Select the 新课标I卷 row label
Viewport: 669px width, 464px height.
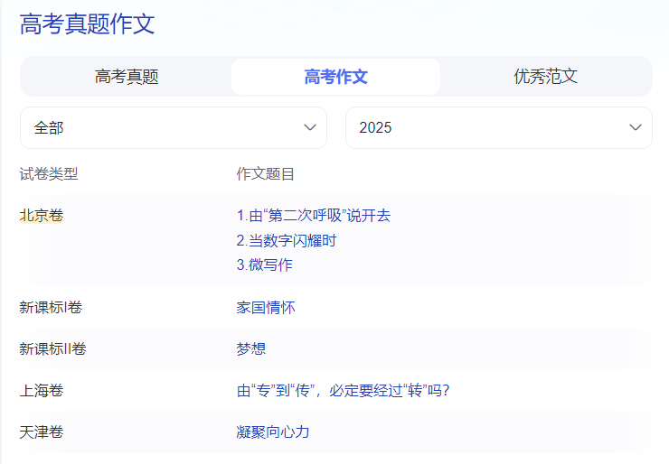pos(51,307)
